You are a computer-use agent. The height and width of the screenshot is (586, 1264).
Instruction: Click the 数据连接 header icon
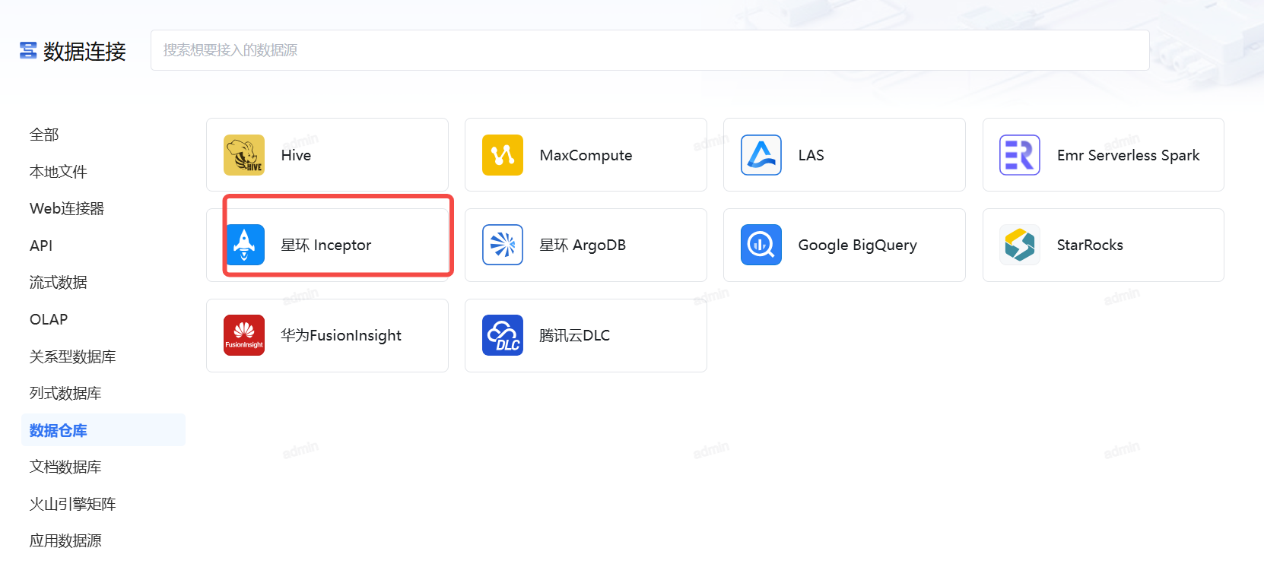[28, 51]
